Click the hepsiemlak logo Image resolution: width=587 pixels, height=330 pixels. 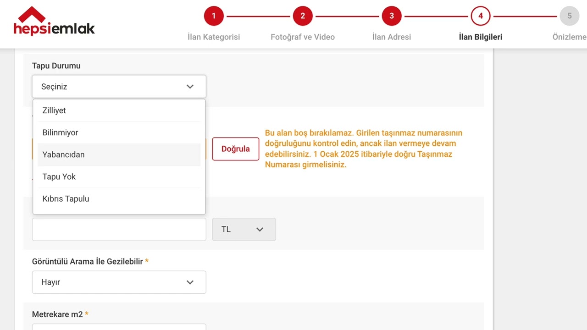coord(54,21)
